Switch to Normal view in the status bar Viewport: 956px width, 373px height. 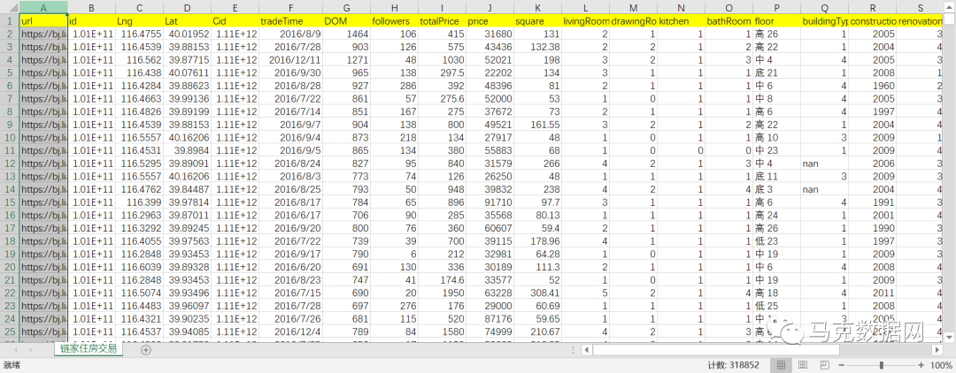781,365
